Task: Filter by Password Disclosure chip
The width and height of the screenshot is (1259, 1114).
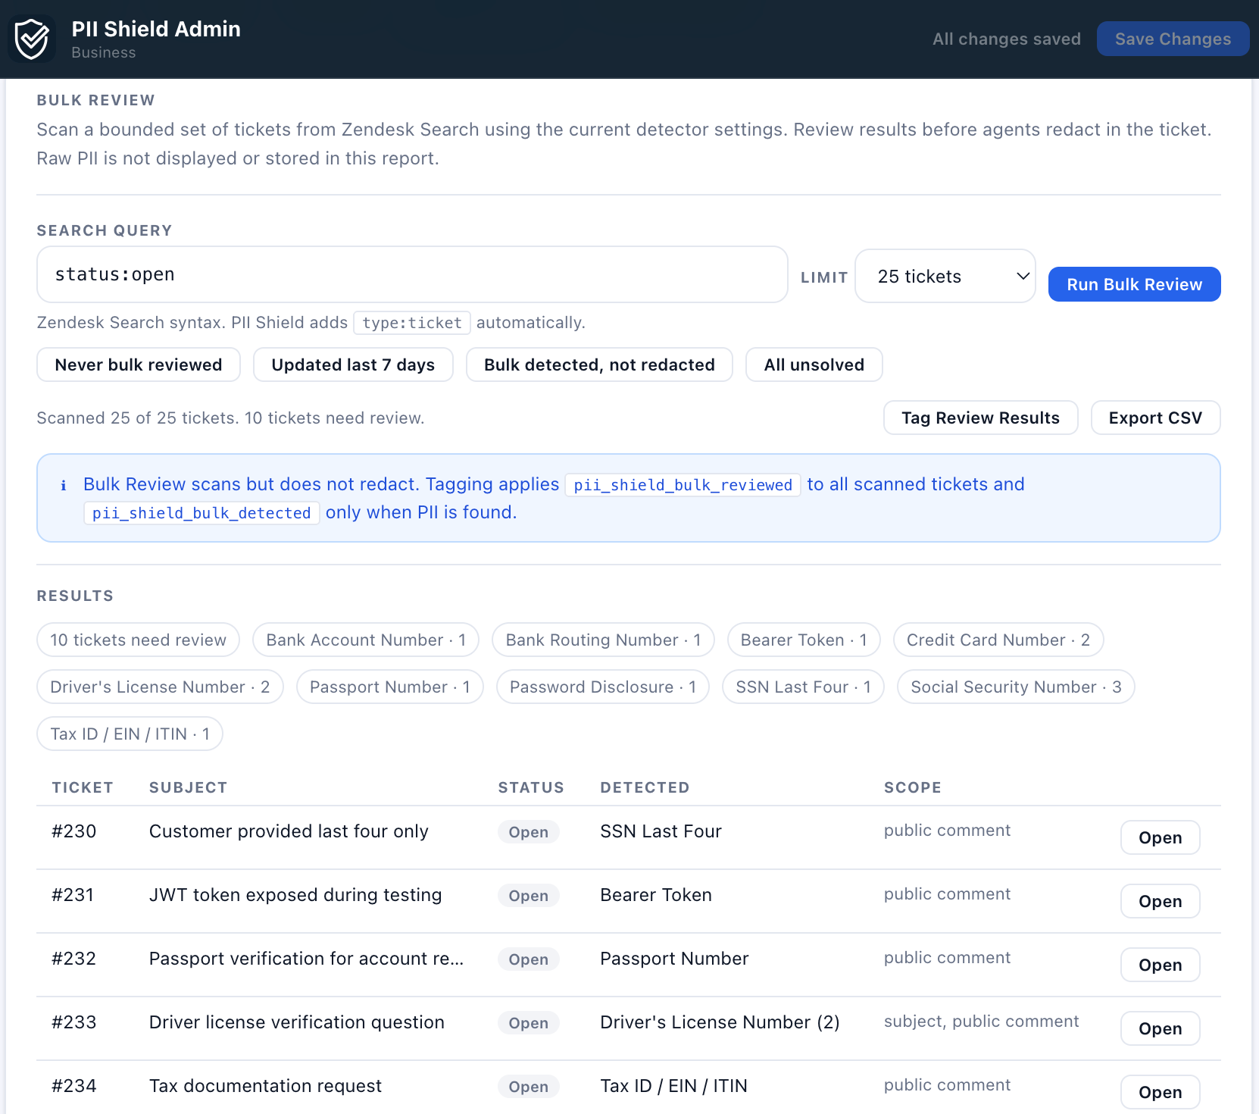Action: [x=603, y=687]
